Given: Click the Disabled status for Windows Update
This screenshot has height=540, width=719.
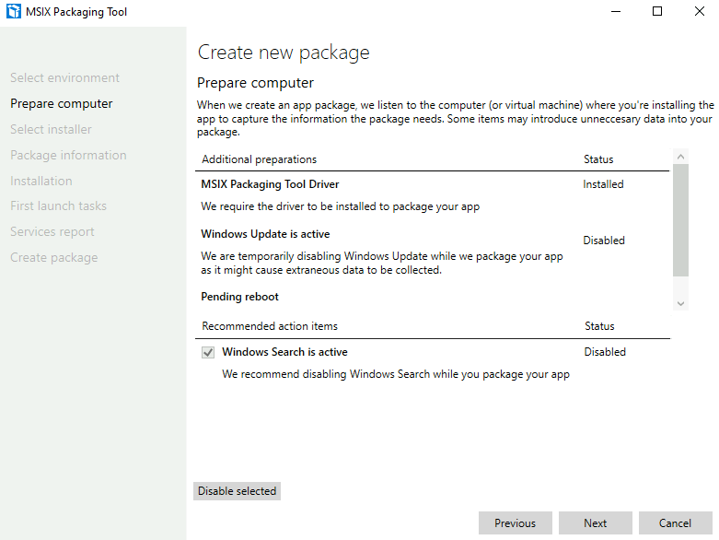Looking at the screenshot, I should pos(604,241).
